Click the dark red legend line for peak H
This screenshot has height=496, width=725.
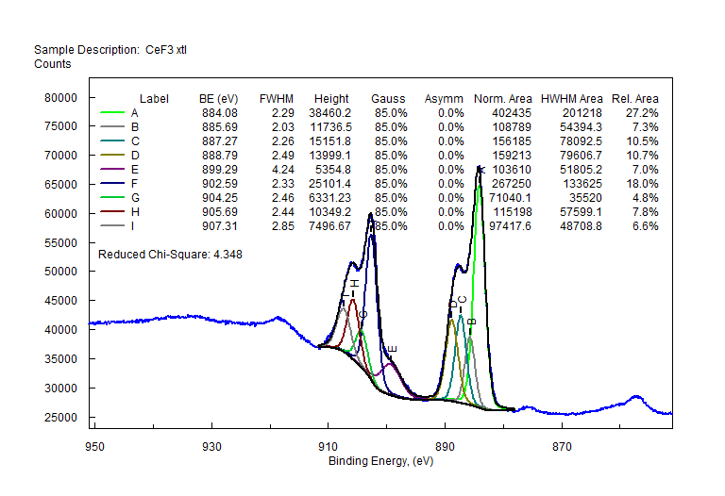pyautogui.click(x=113, y=212)
